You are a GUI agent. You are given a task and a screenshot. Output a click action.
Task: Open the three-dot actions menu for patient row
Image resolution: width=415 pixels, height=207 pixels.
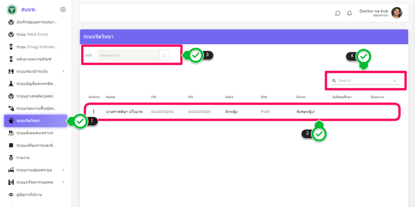click(94, 111)
